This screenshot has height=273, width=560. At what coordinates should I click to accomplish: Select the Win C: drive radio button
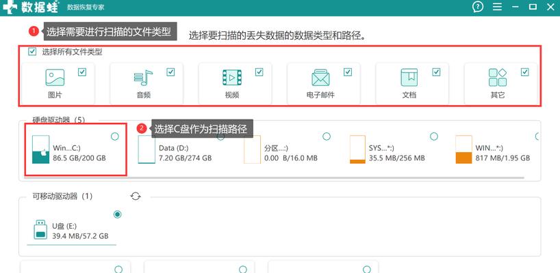114,136
